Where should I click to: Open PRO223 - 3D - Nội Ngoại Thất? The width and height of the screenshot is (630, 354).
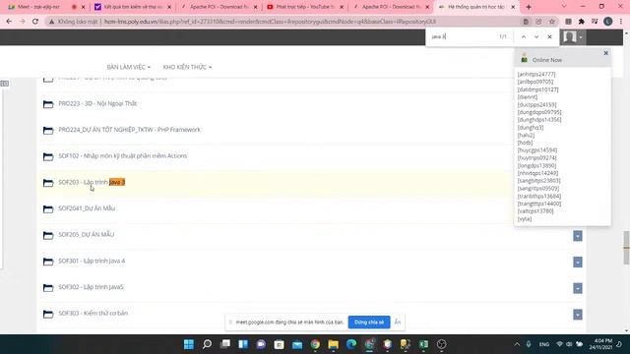tap(97, 103)
